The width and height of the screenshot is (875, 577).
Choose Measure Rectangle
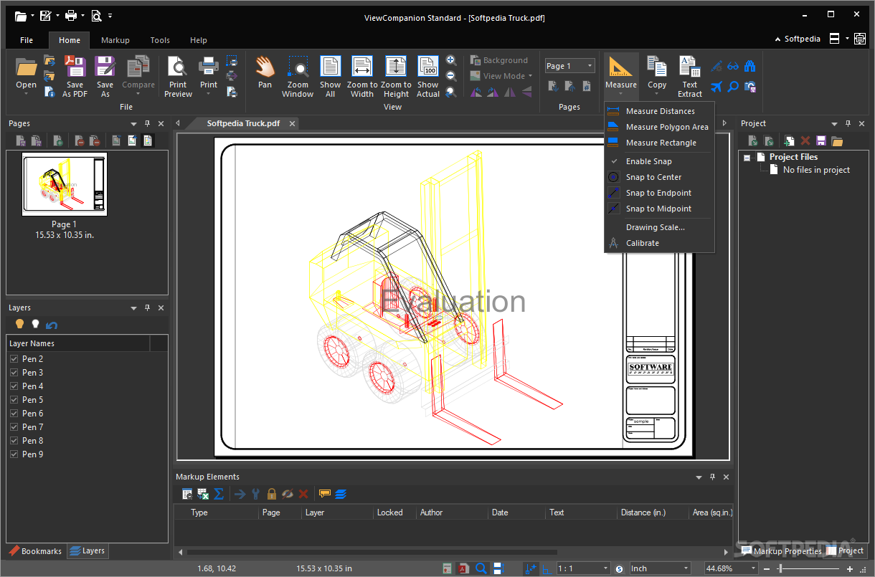tap(661, 143)
